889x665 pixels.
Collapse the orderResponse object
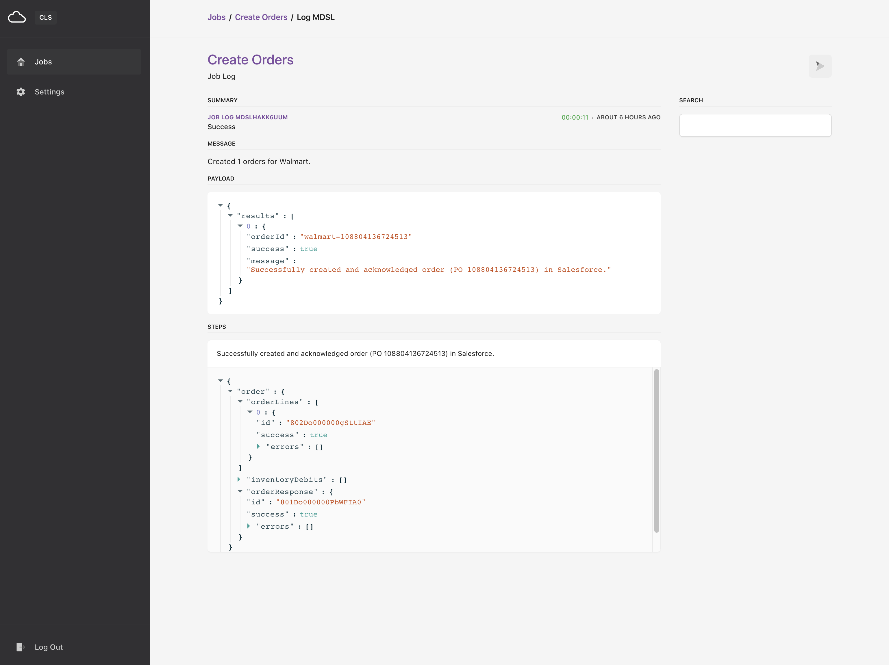tap(240, 491)
